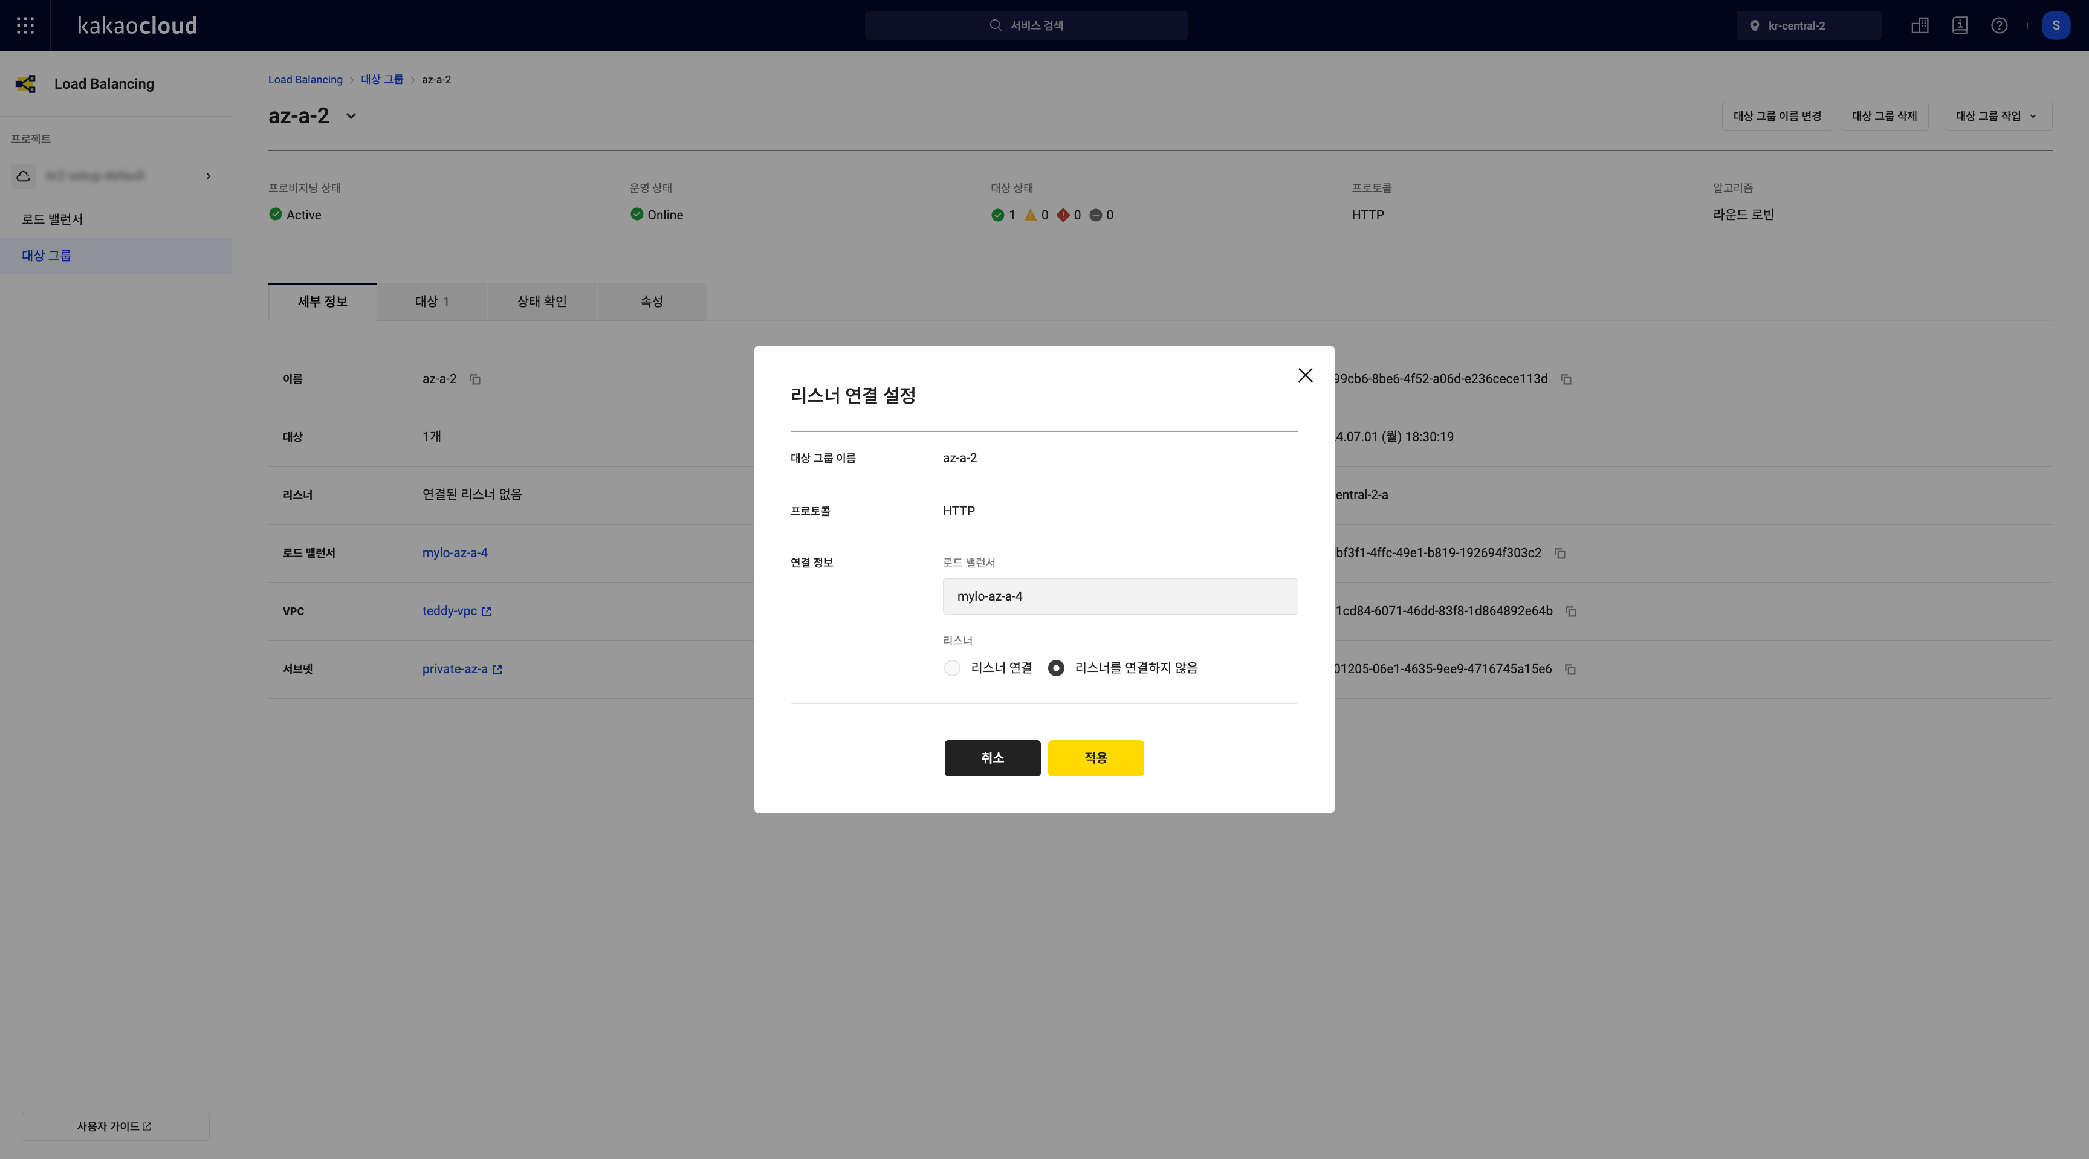Click the mylo-az-a-4 load balancer field
Image resolution: width=2089 pixels, height=1159 pixels.
click(1120, 596)
